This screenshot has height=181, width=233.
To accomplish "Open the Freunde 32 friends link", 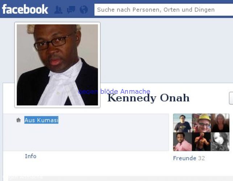I will point(189,158).
